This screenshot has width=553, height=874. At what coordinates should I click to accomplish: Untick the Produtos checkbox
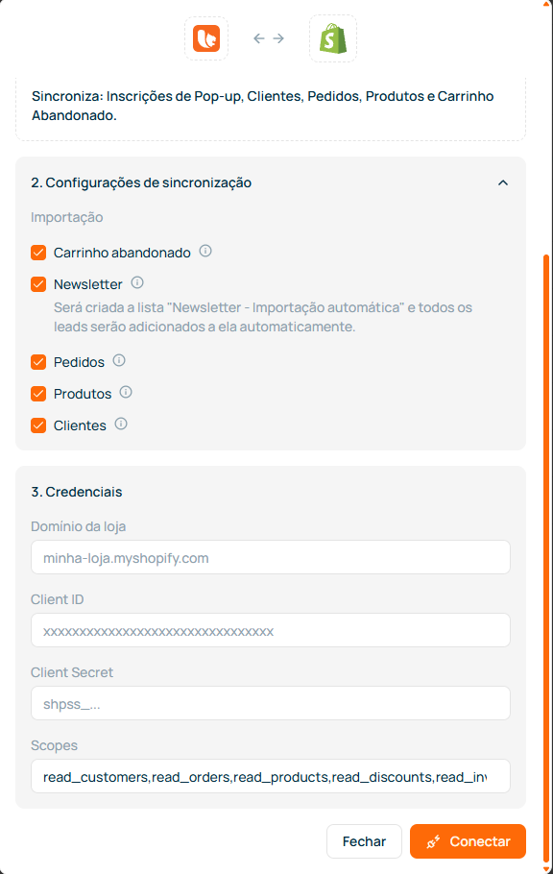tap(38, 394)
